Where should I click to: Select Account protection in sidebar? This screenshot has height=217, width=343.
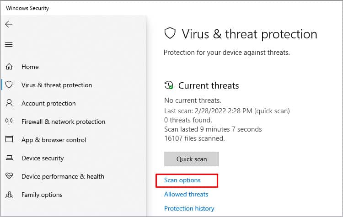(x=48, y=103)
